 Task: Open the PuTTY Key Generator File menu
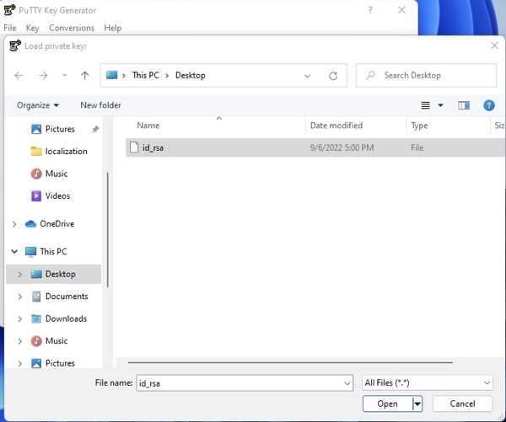point(10,28)
